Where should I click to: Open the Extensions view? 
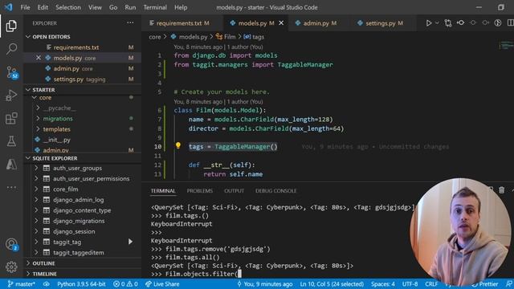click(x=11, y=118)
